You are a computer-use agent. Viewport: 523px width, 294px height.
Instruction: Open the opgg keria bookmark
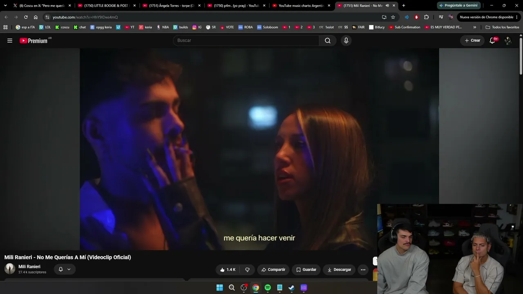101,27
